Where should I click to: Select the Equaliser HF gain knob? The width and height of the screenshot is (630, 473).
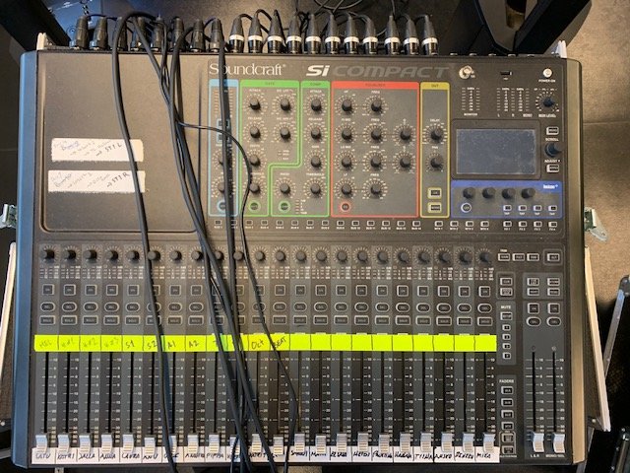pyautogui.click(x=346, y=105)
